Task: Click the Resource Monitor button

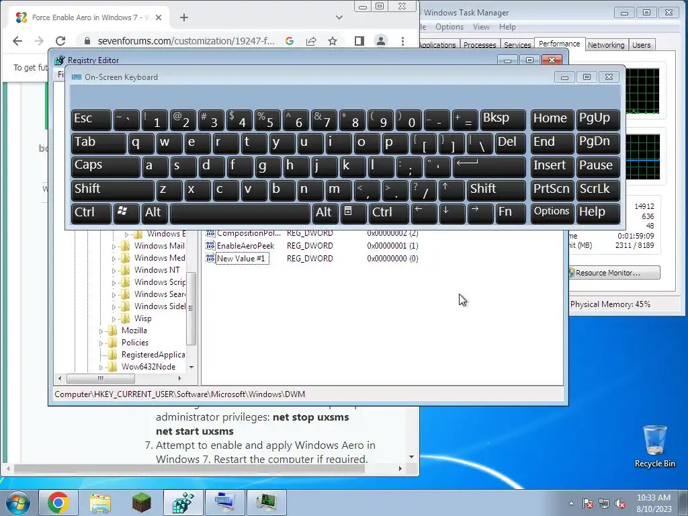Action: point(614,273)
